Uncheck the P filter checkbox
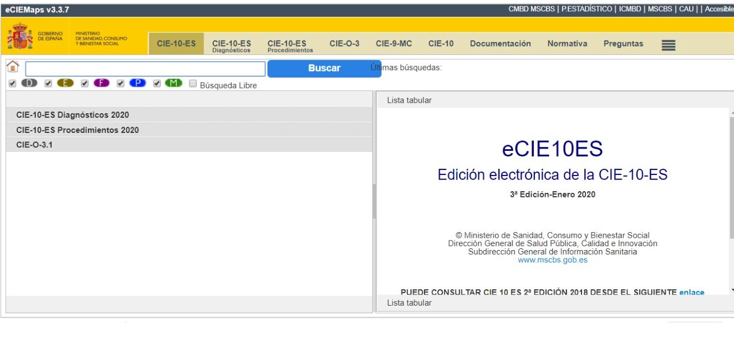 pyautogui.click(x=121, y=84)
